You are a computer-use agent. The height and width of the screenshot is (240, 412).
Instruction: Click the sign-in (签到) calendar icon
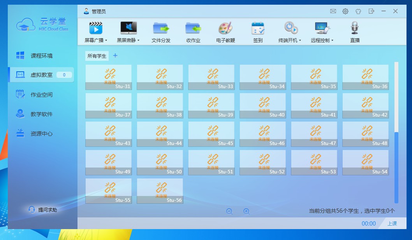click(x=258, y=28)
